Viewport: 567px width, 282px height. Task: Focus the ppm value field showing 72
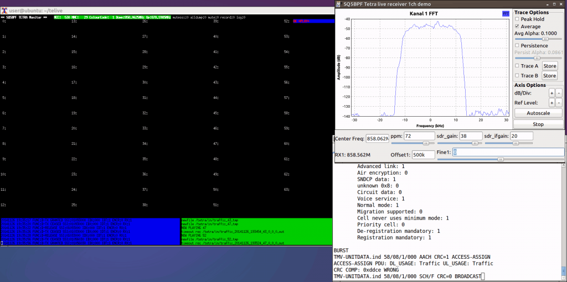(x=419, y=136)
